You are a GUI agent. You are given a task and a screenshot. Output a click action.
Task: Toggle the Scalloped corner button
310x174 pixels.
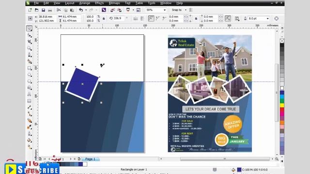157,18
